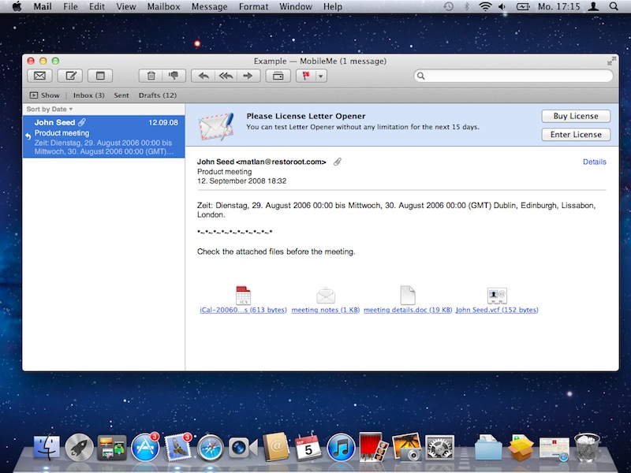
Task: Archive the message using the box icon
Action: [278, 76]
